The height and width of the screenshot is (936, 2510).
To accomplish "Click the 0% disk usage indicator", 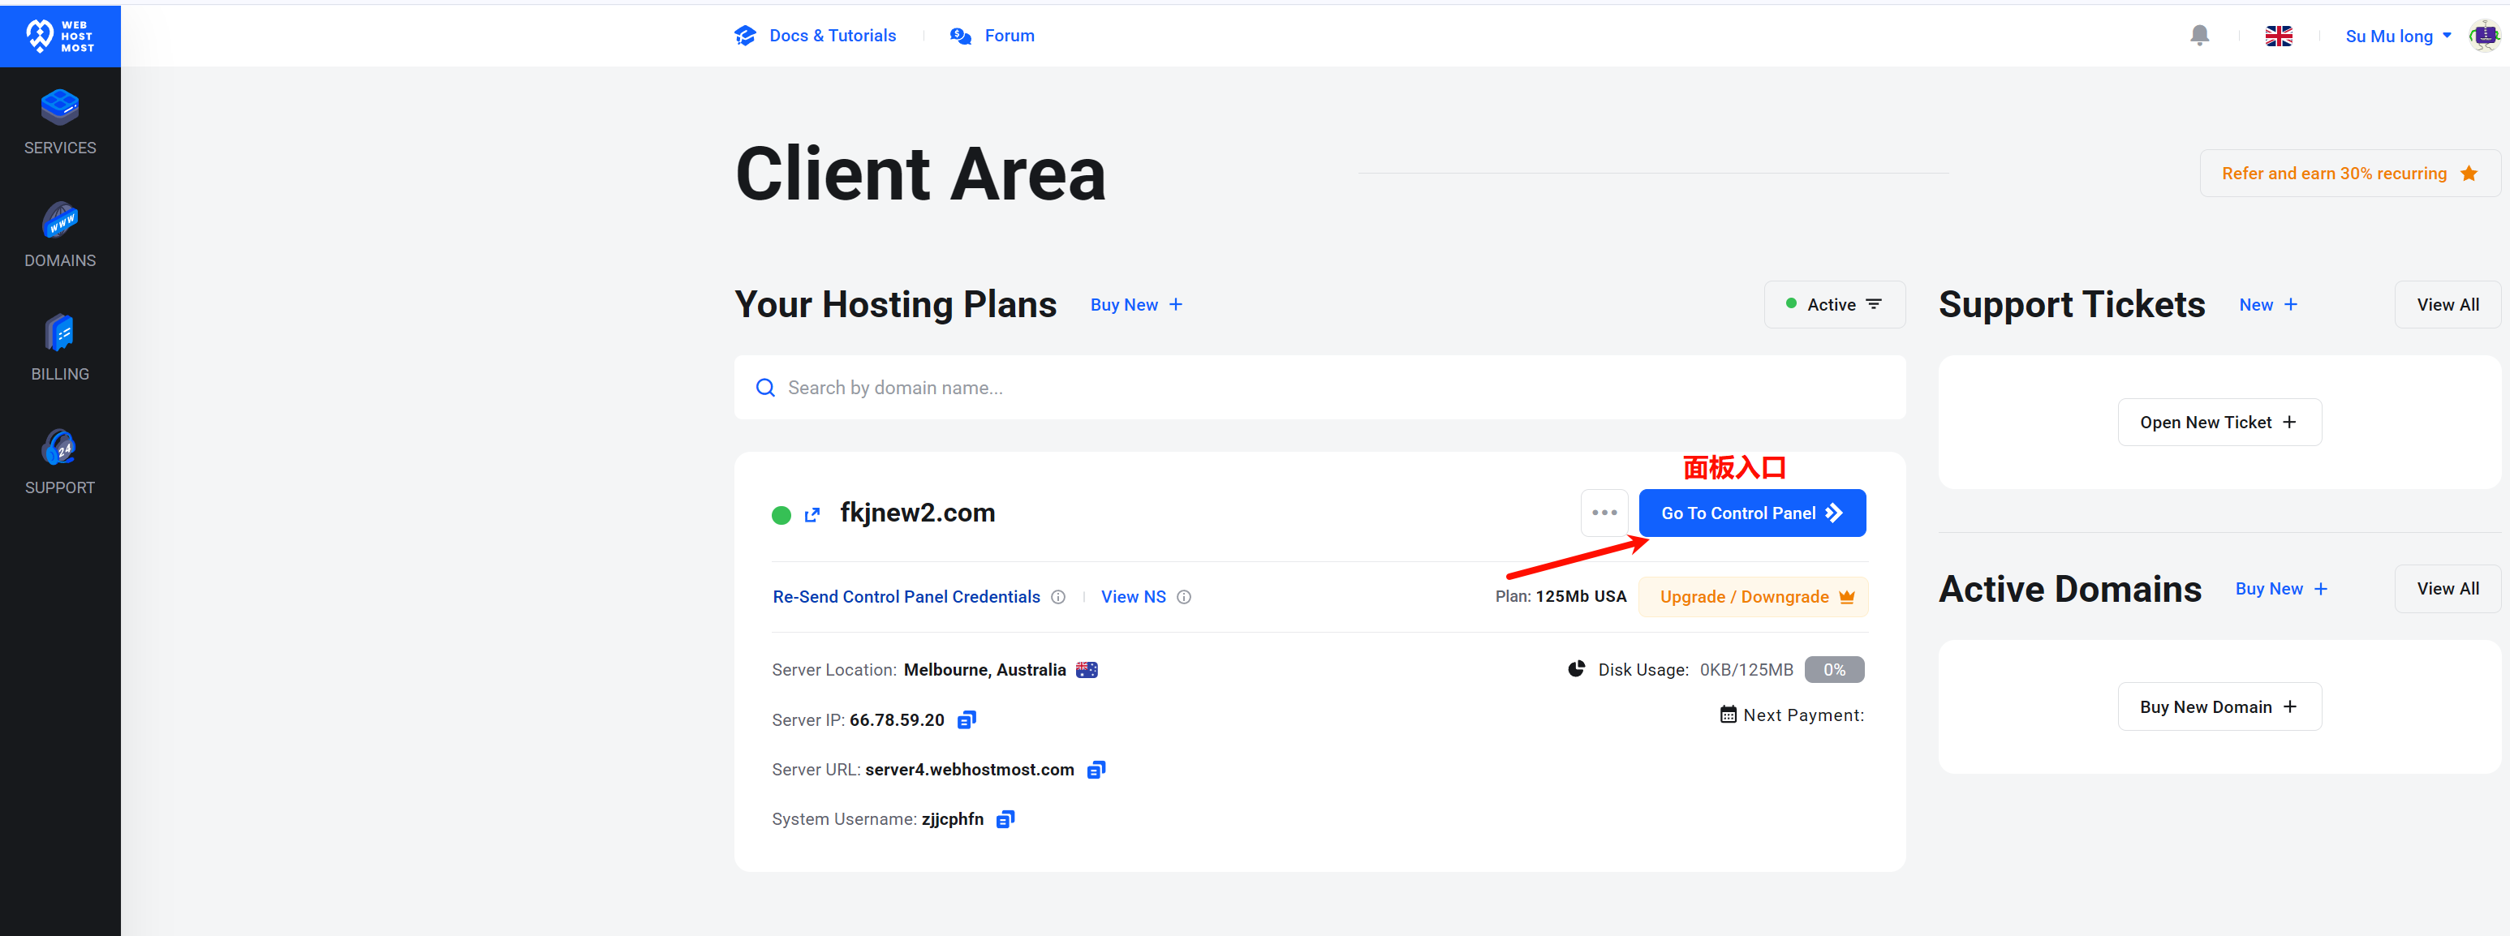I will click(x=1833, y=669).
